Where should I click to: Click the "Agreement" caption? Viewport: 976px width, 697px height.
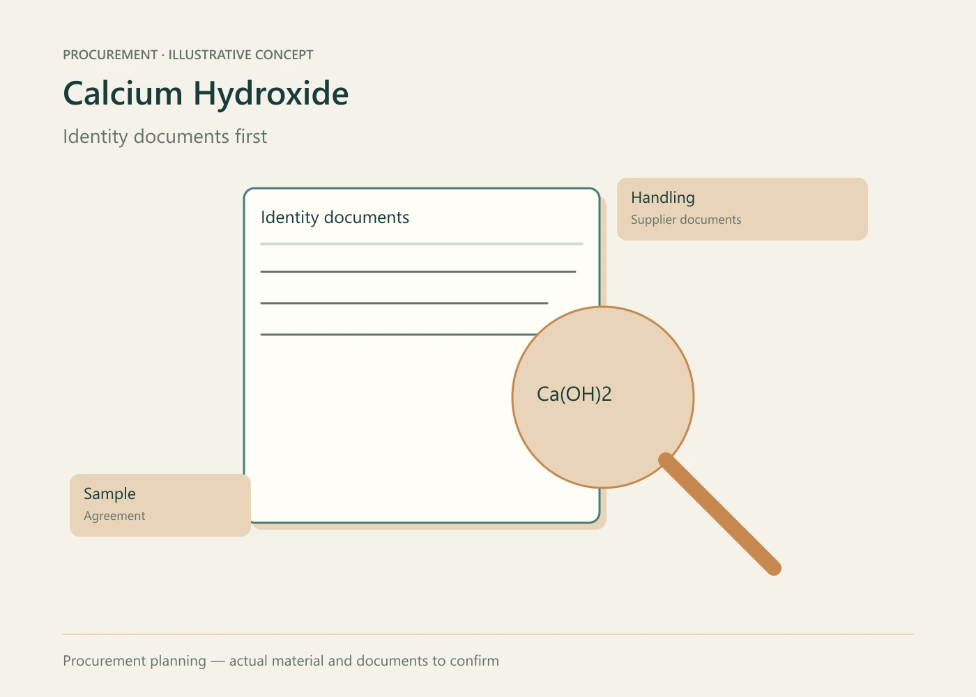114,516
